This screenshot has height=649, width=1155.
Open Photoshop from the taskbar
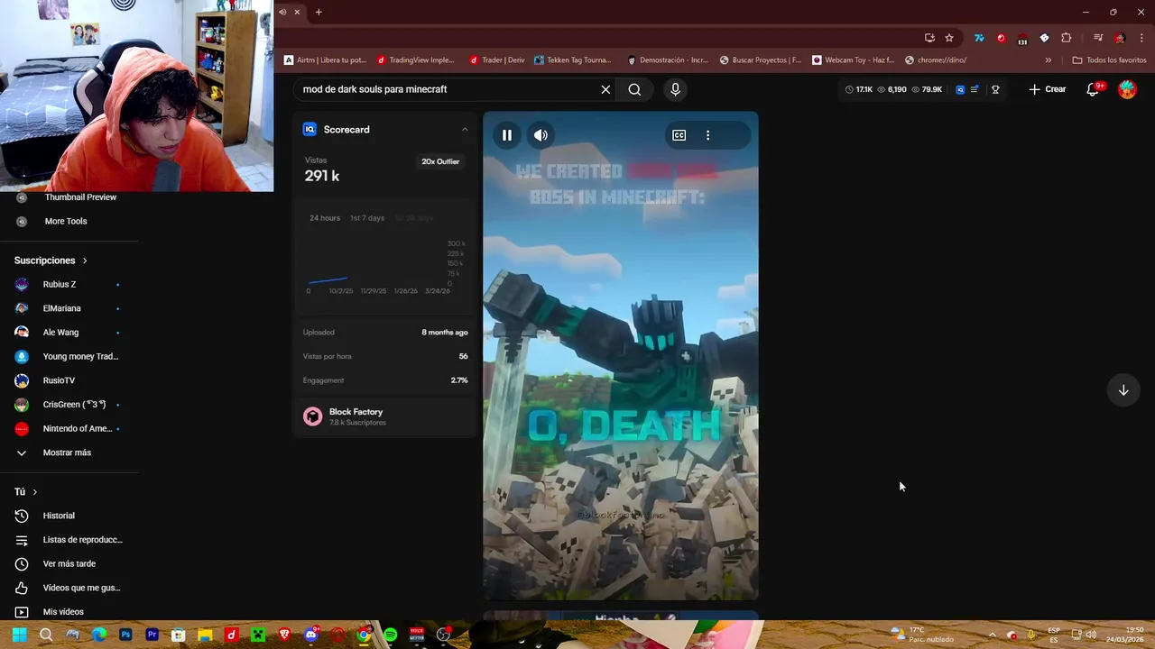click(125, 635)
